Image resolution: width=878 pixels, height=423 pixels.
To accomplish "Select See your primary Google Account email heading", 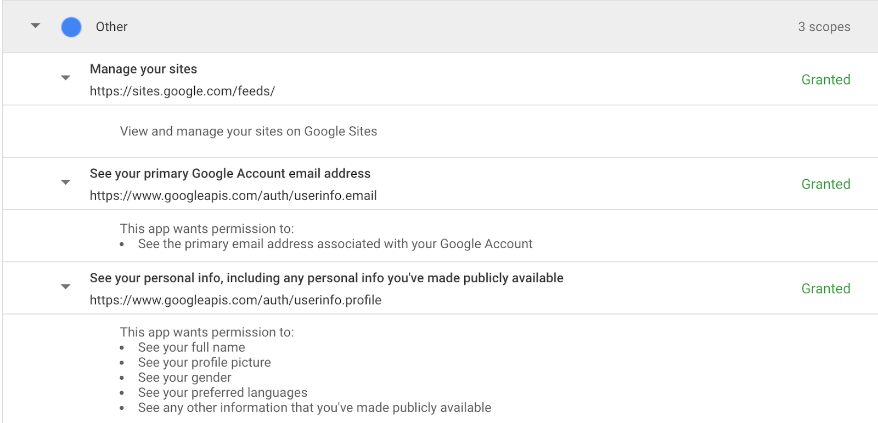I will (x=230, y=174).
